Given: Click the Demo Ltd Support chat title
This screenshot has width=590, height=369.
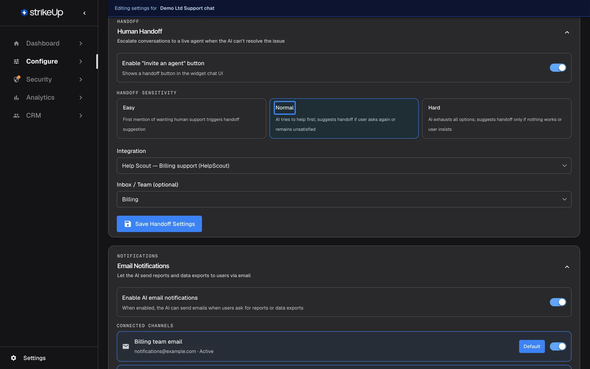Looking at the screenshot, I should pyautogui.click(x=187, y=8).
